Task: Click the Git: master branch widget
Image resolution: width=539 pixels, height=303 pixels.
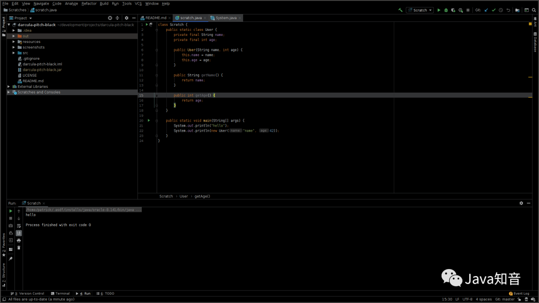Action: pos(505,299)
